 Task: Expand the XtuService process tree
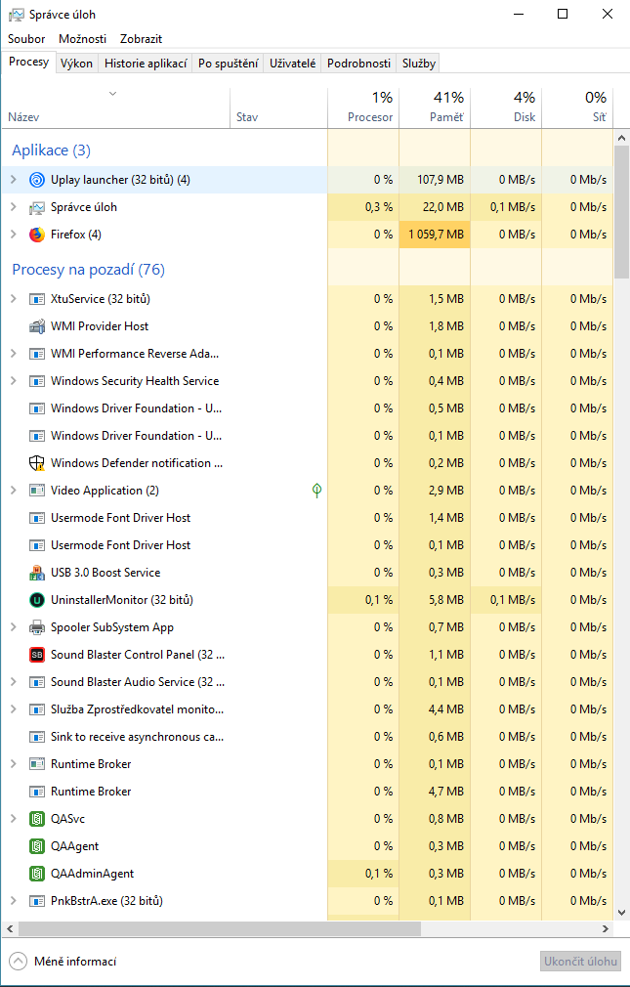pos(14,299)
